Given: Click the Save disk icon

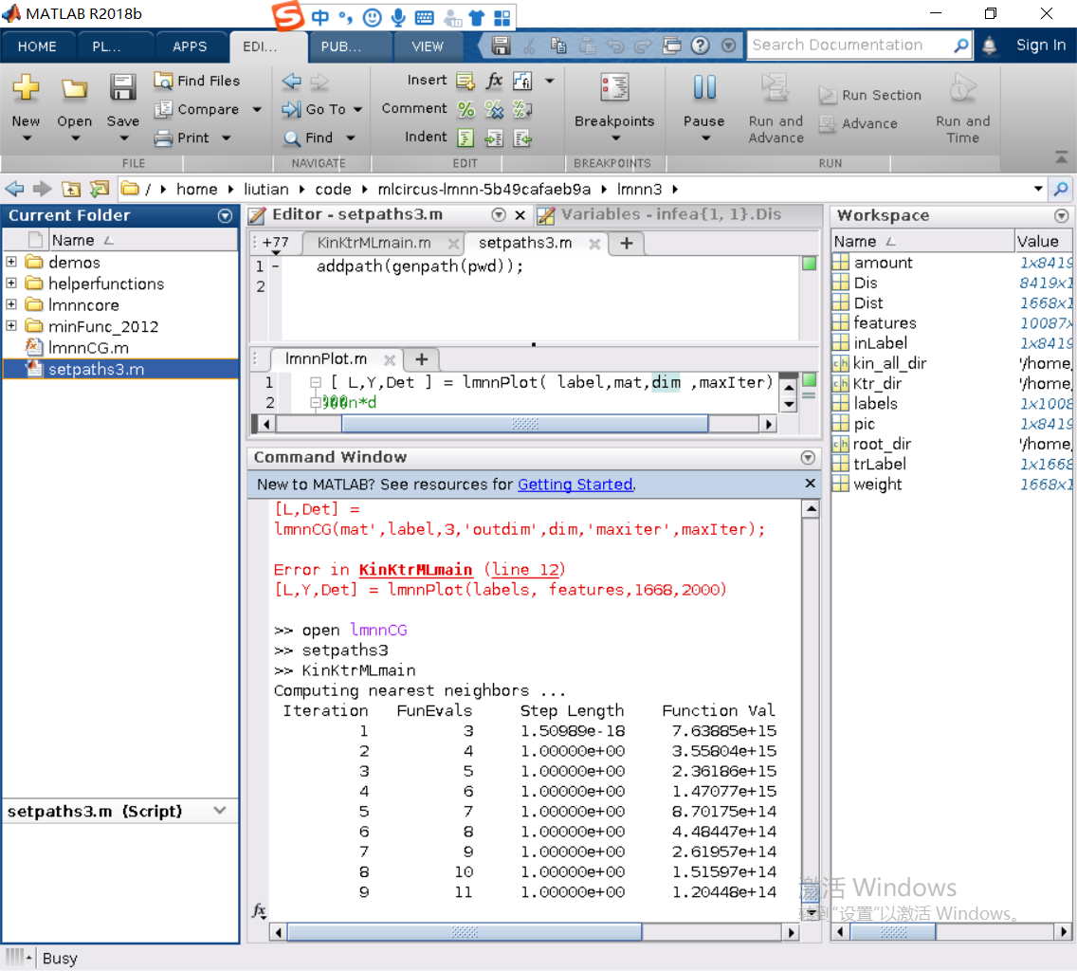Looking at the screenshot, I should point(123,88).
